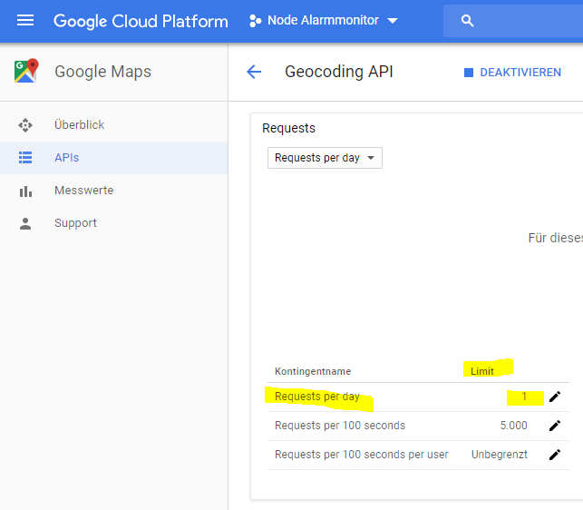Click the Support person icon
This screenshot has width=583, height=510.
(x=25, y=223)
